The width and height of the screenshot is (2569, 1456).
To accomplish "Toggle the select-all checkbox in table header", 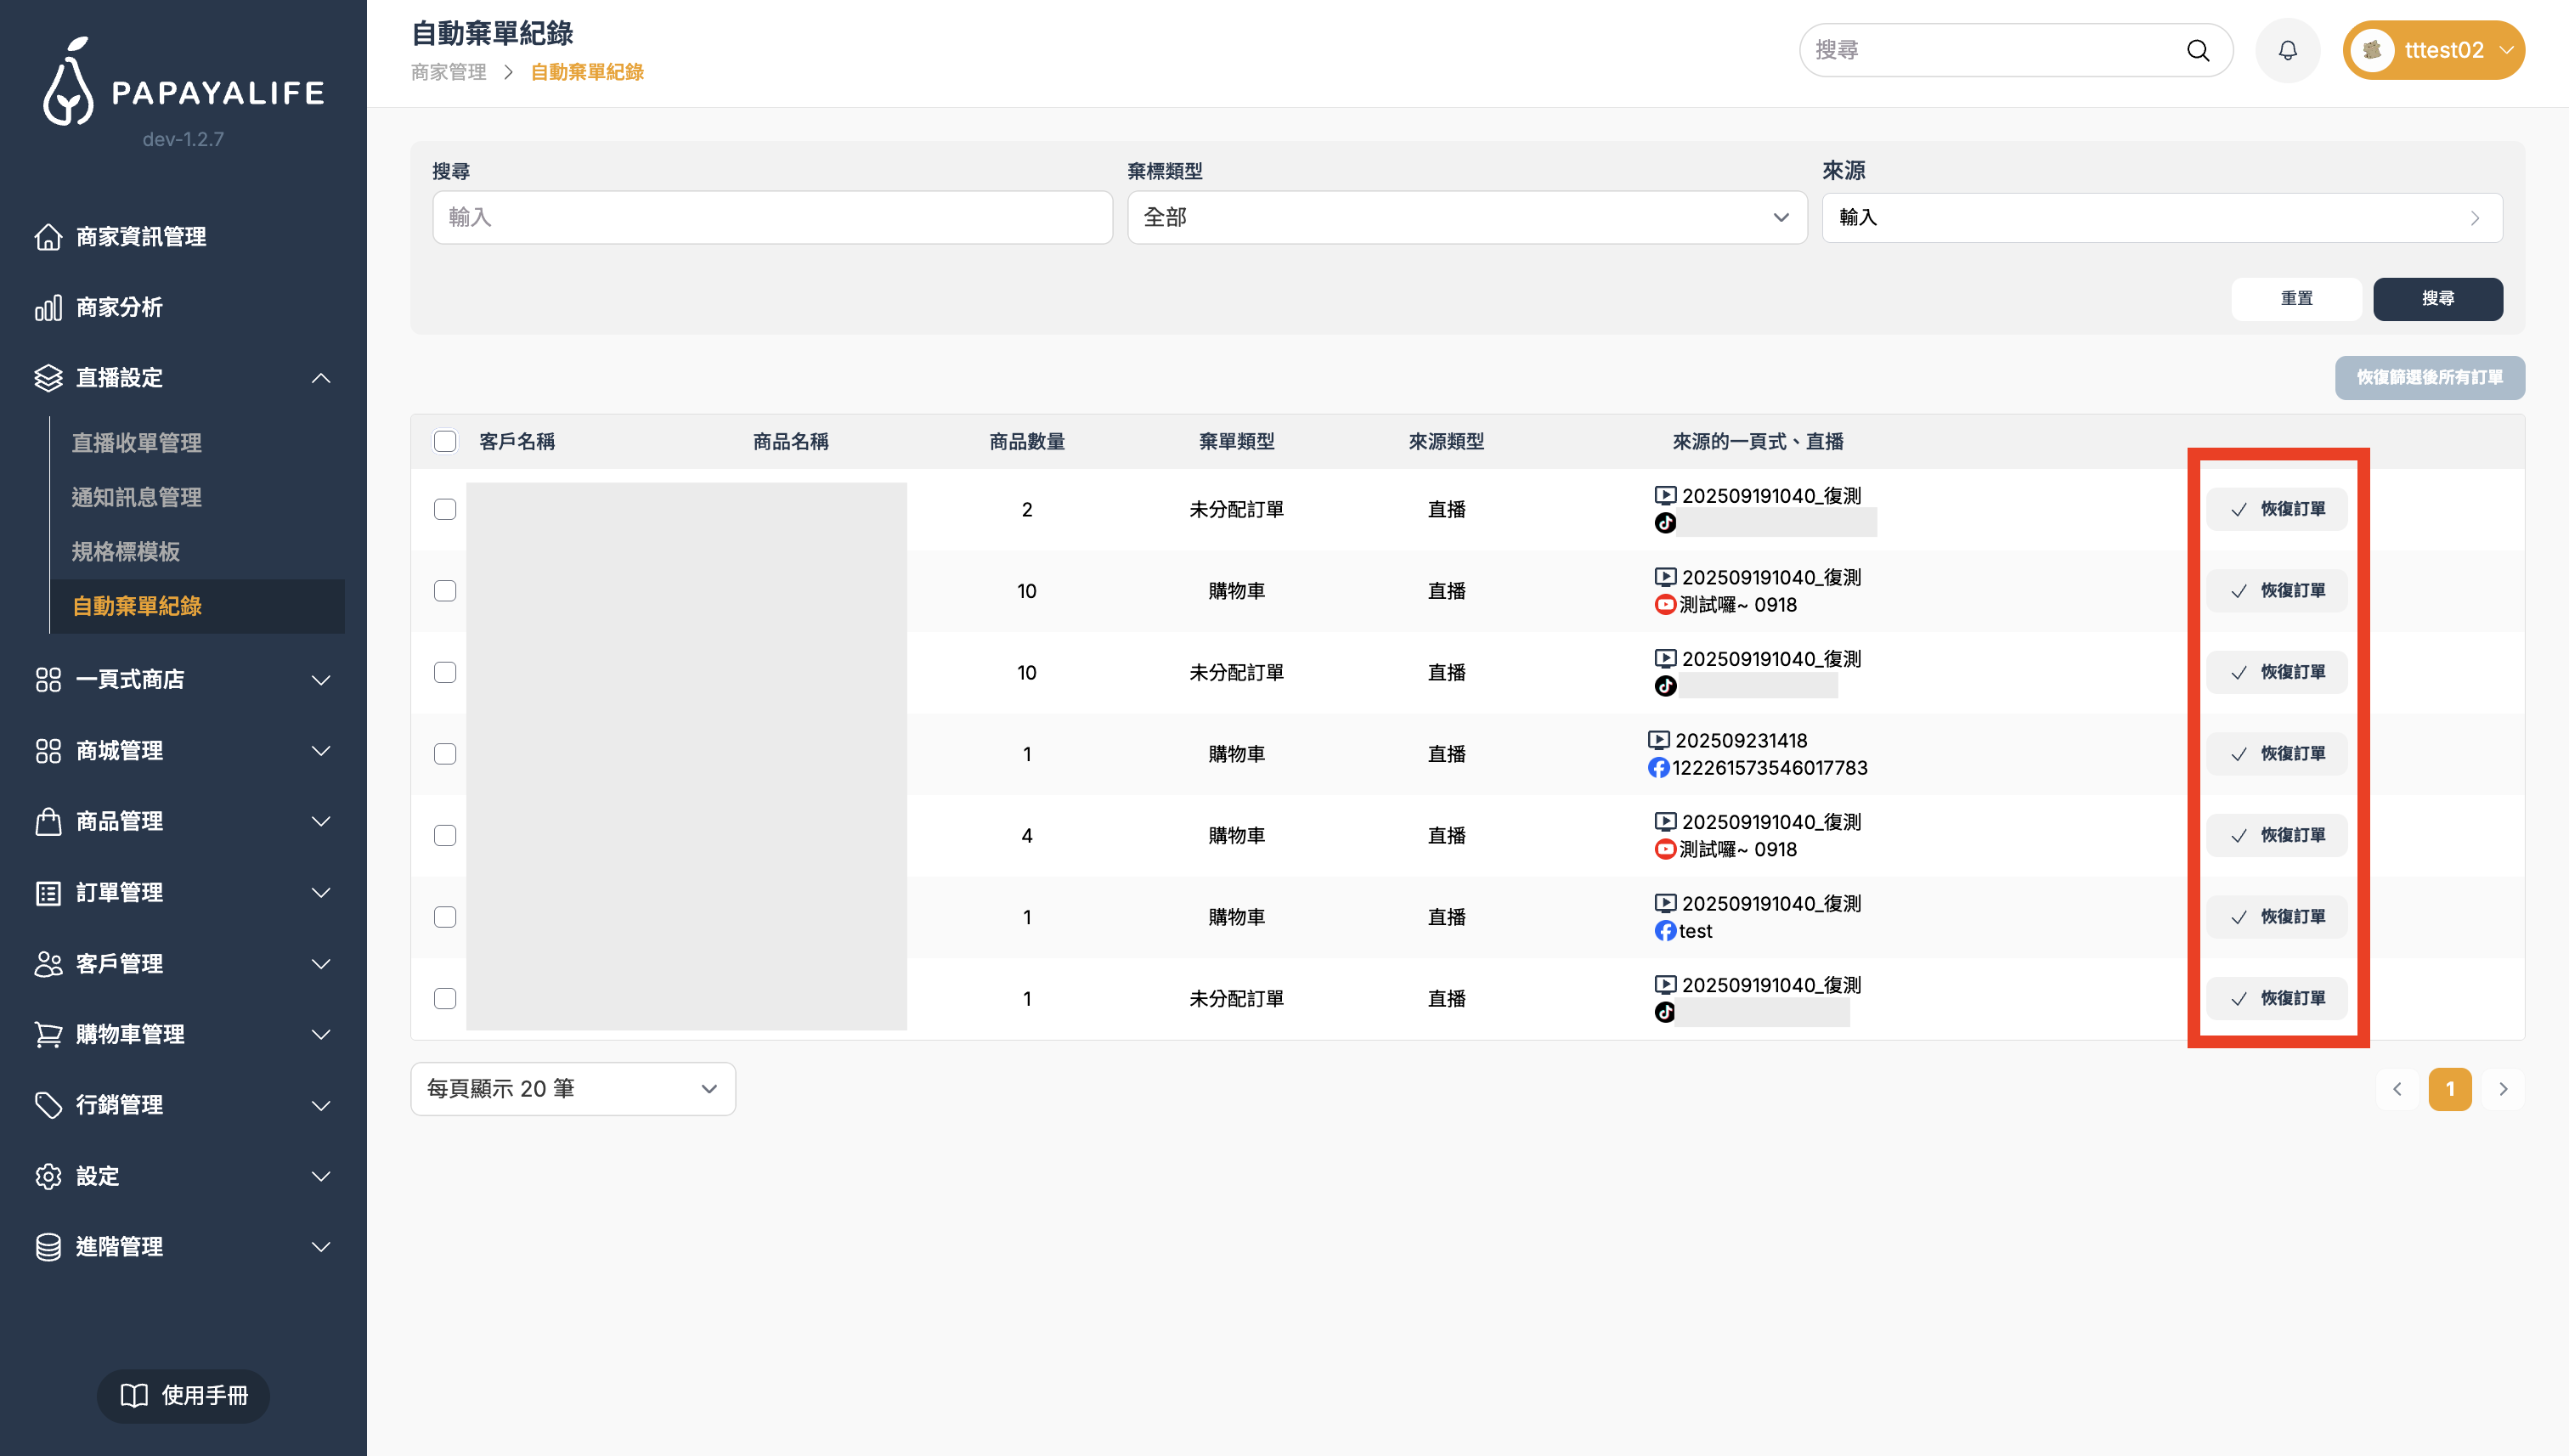I will 445,441.
